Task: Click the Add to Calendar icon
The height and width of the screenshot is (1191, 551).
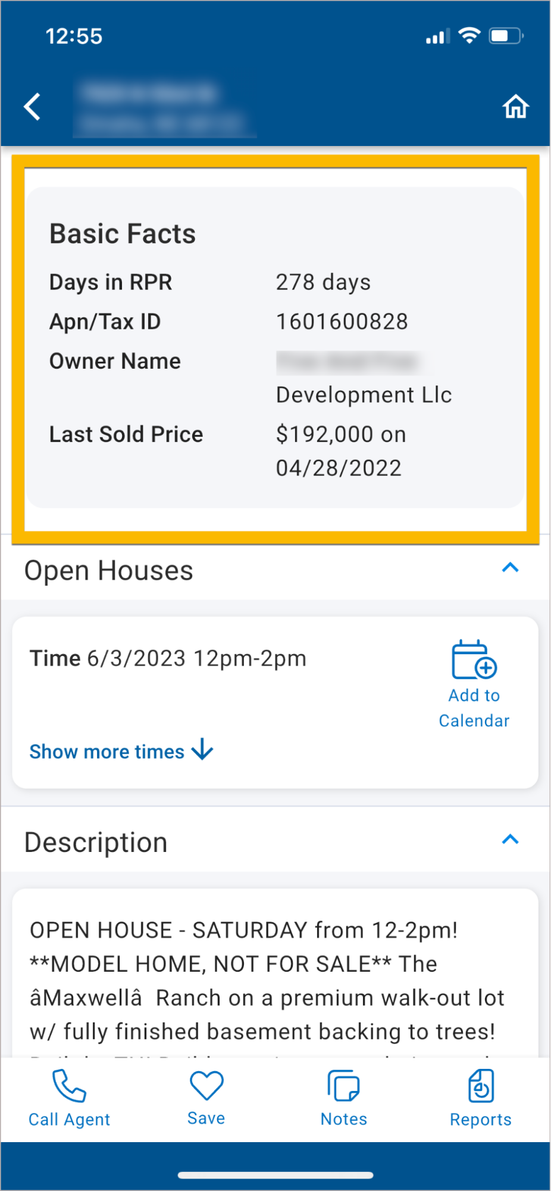Action: 474,660
